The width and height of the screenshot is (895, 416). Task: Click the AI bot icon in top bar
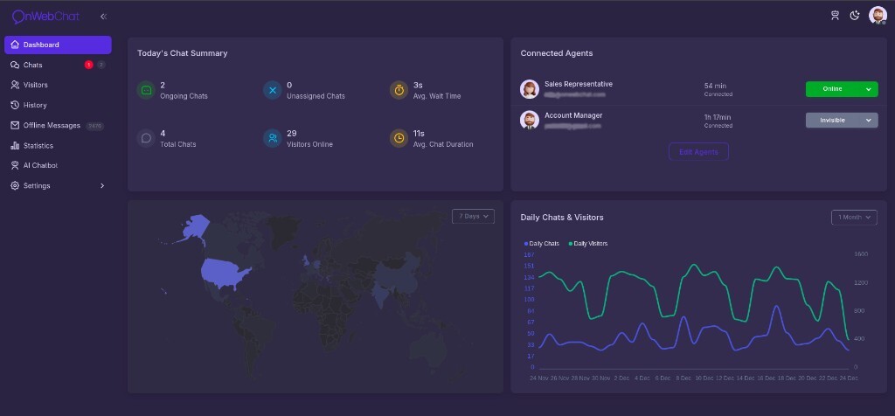click(x=835, y=15)
